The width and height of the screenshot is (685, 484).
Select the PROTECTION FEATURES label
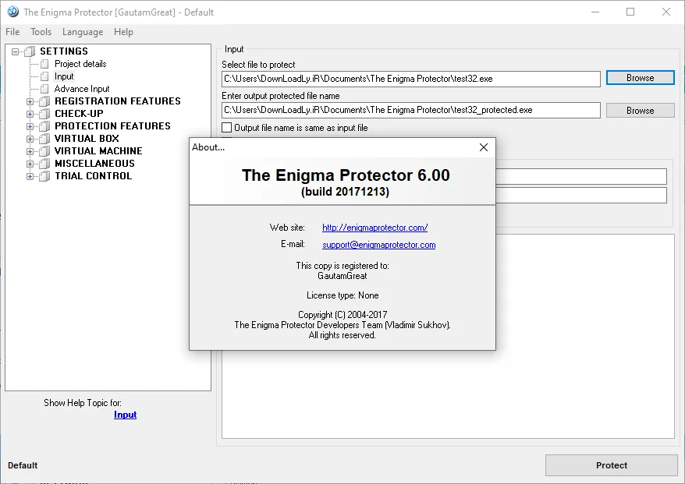click(x=112, y=126)
